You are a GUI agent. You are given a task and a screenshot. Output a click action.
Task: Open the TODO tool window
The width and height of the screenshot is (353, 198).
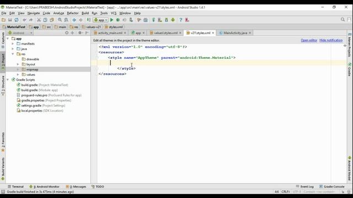coord(98,186)
